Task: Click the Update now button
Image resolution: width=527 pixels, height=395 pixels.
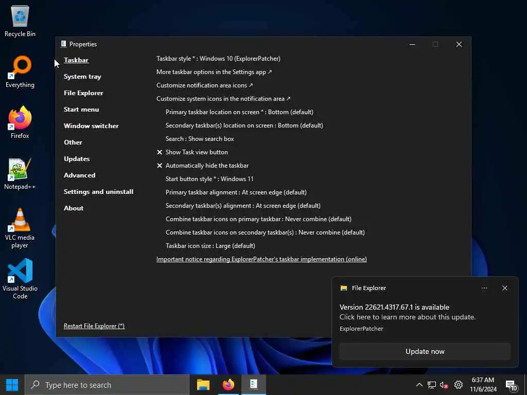Action: pyautogui.click(x=425, y=351)
